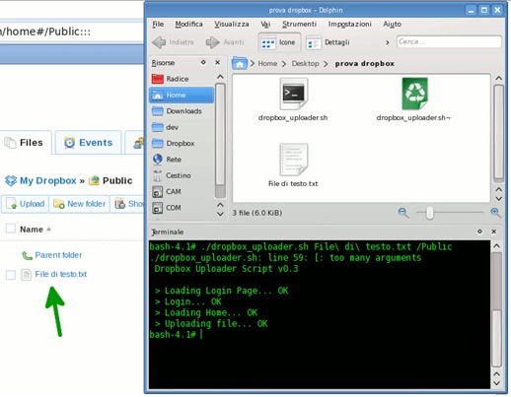Screen dimensions: 511x397
Task: Open the dropbox_uploader.sh script file icon
Action: coord(294,94)
